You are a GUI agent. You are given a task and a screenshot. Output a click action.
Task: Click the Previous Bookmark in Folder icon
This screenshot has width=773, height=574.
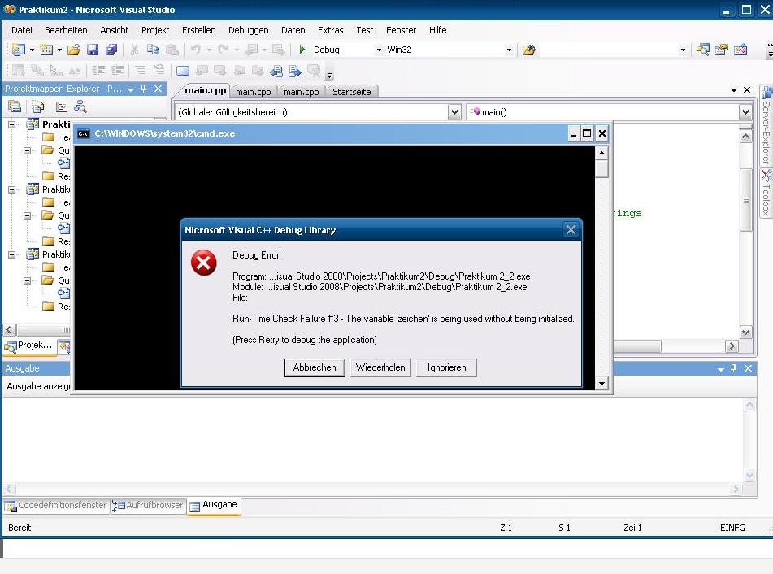tap(239, 71)
